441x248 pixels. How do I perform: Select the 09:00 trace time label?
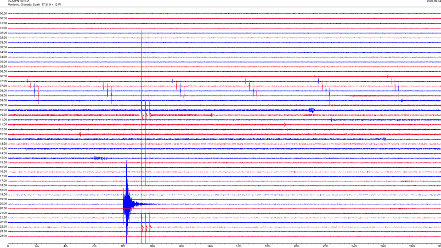pyautogui.click(x=3, y=101)
